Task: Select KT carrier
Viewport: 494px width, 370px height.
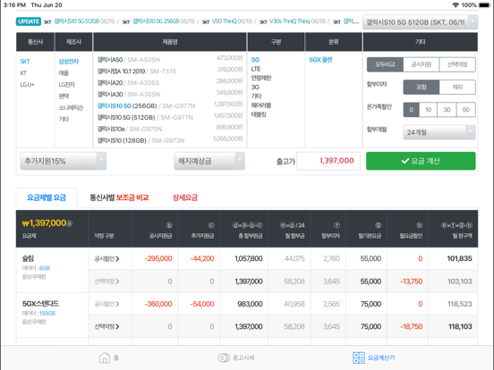Action: point(23,73)
